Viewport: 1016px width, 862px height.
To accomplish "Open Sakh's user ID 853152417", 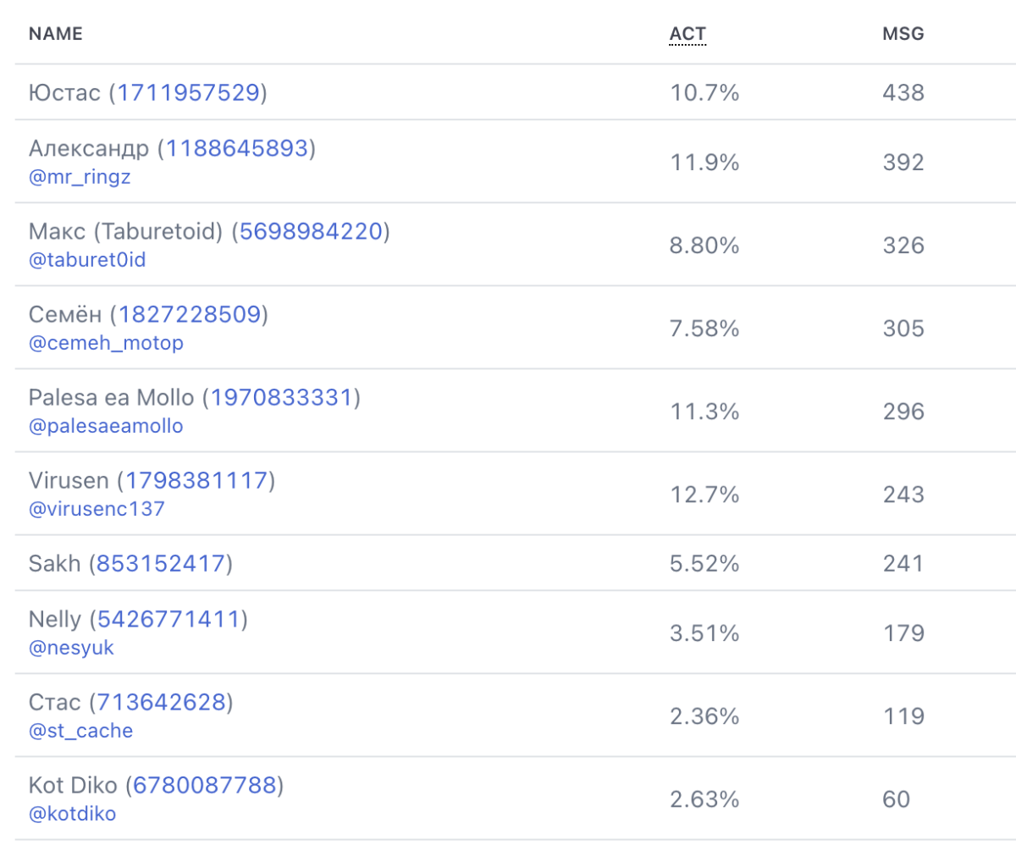I will [x=161, y=563].
